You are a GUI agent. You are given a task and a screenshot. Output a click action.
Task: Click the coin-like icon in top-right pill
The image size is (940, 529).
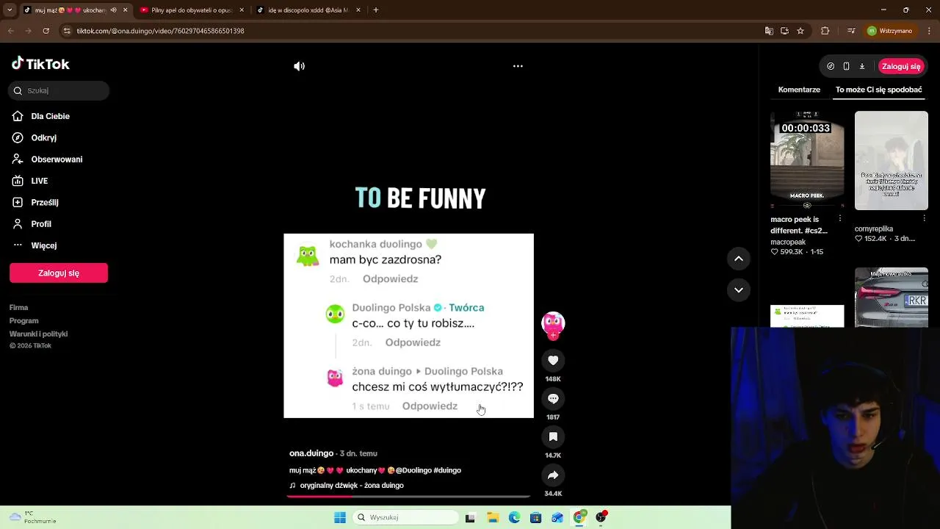point(831,66)
